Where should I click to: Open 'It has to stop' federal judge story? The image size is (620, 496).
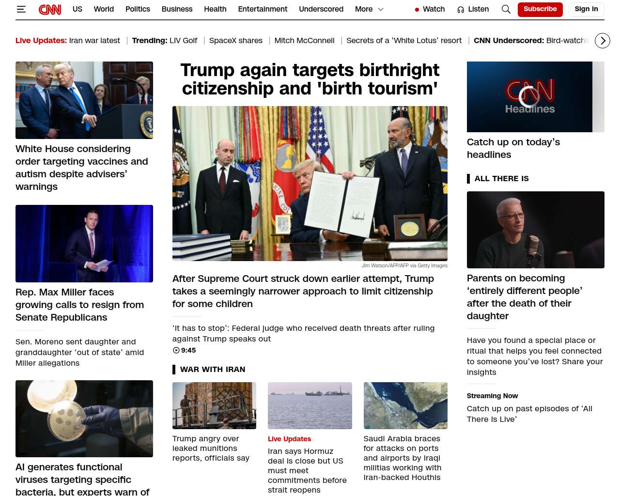pos(303,333)
